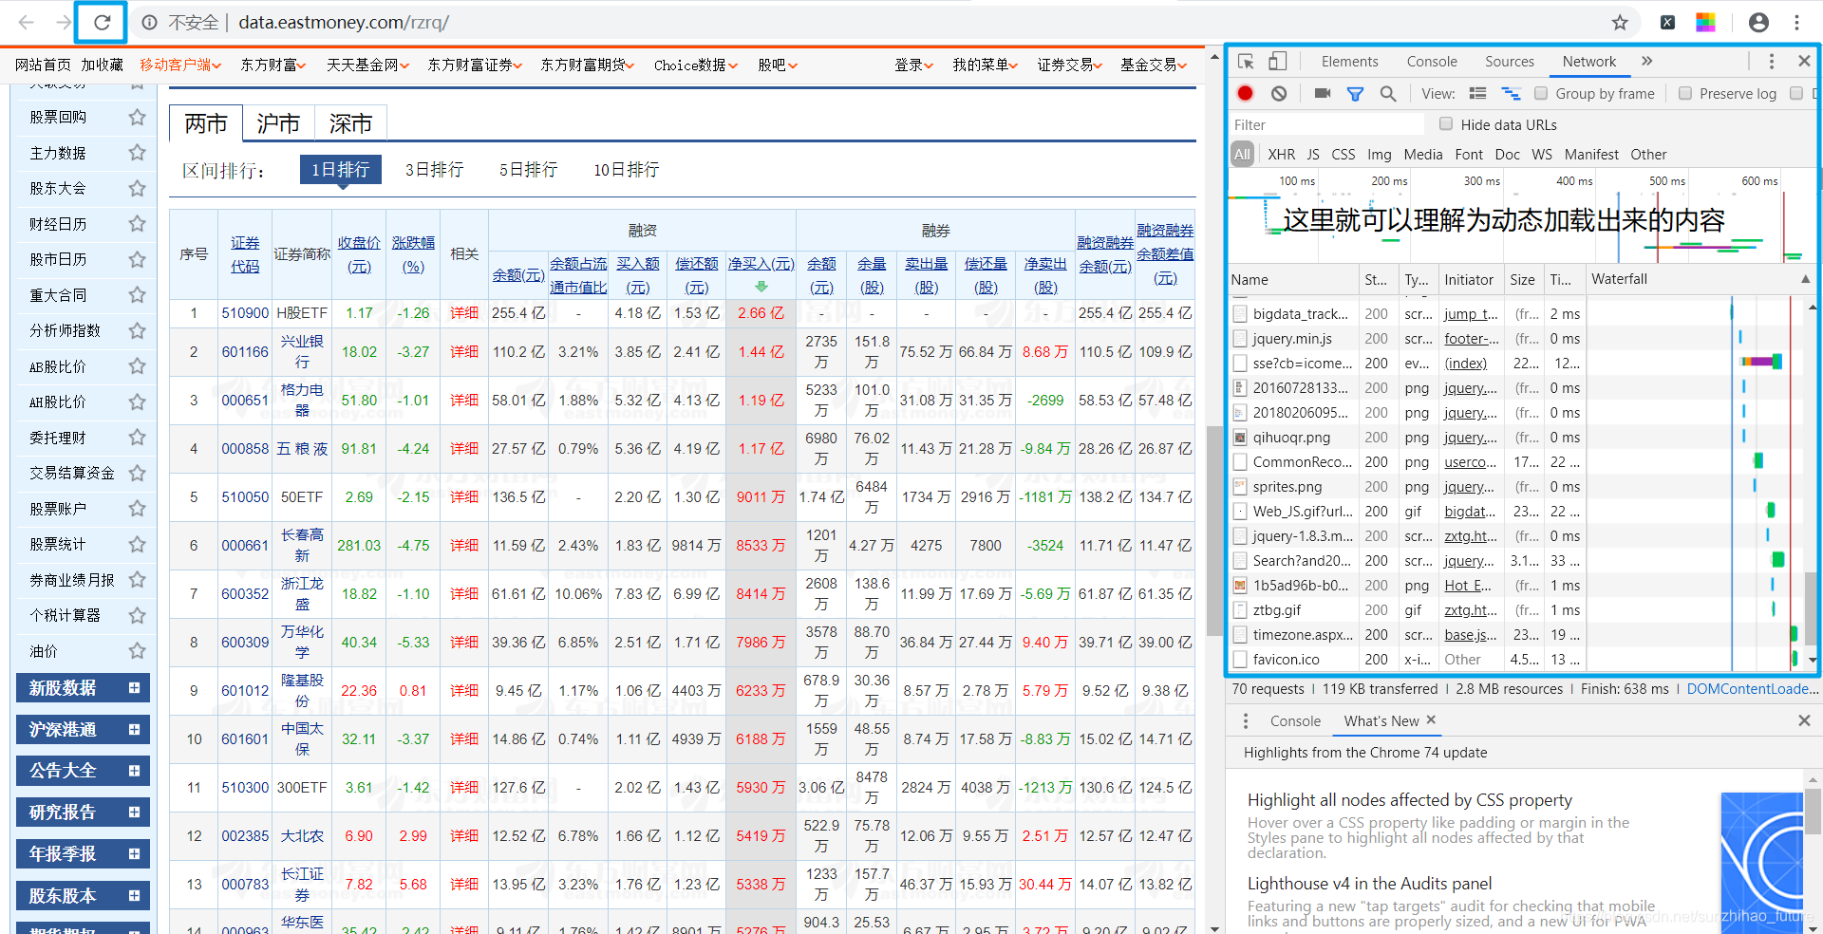Open stock name 格力电器 link
This screenshot has width=1823, height=934.
302,400
